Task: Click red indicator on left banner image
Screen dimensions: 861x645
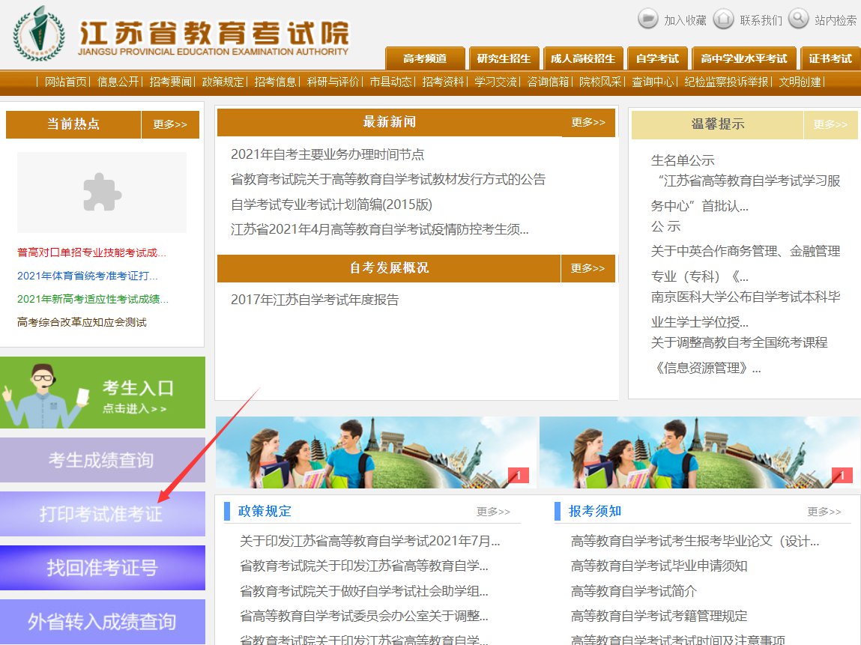Action: (x=518, y=475)
